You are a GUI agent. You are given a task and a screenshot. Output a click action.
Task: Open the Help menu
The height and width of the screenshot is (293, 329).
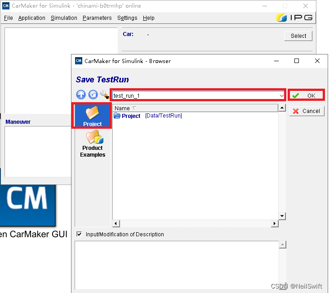[149, 18]
